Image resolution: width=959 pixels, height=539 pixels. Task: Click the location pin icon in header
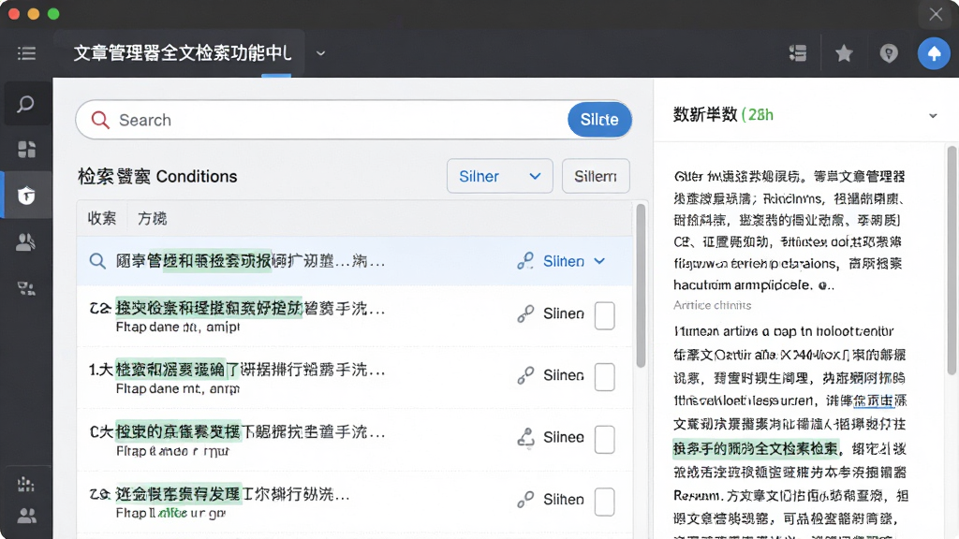889,53
